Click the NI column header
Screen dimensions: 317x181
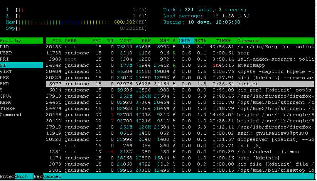tap(111, 41)
